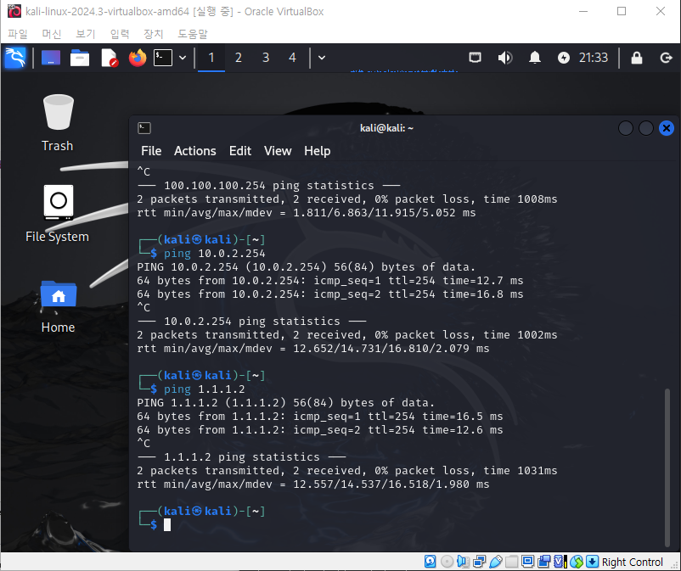Click the 'ping 10.0.2.254' command line
This screenshot has width=681, height=571.
point(215,254)
